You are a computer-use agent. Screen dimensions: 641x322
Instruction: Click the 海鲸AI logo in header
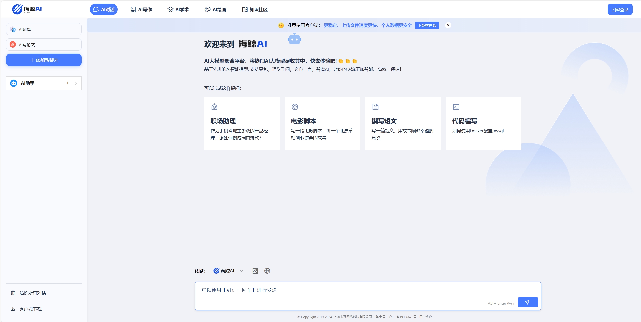[x=27, y=9]
